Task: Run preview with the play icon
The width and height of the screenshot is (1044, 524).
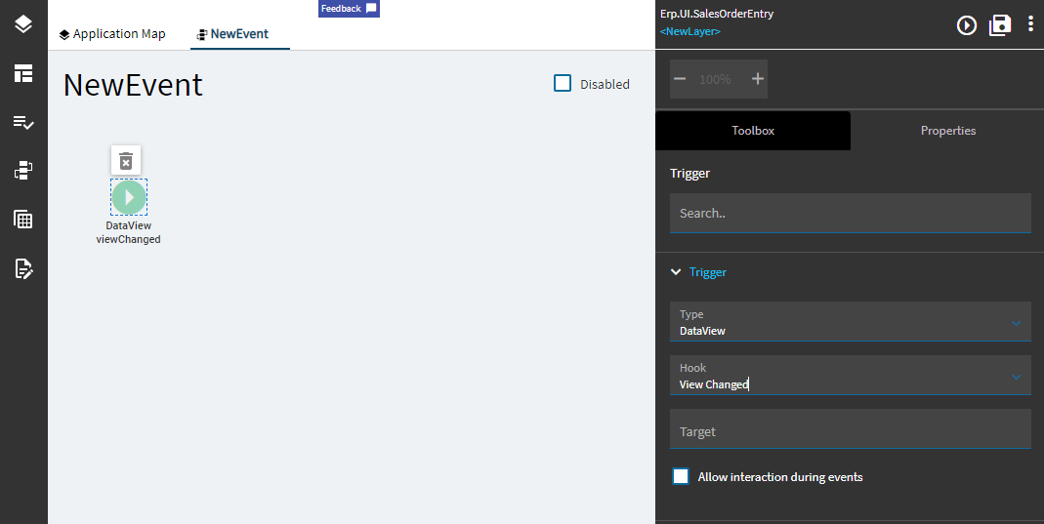Action: pos(966,25)
